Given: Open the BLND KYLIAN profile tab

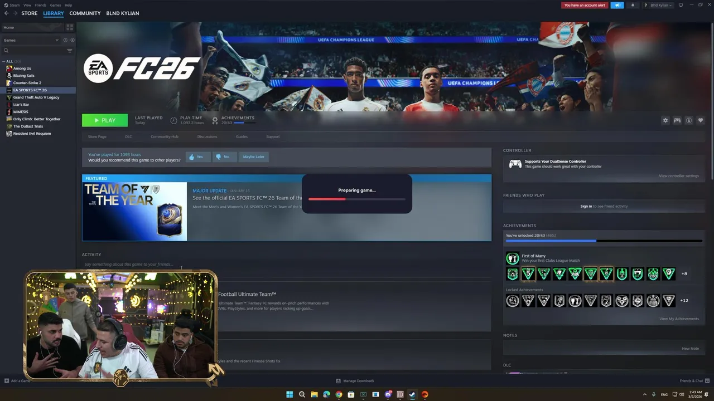Looking at the screenshot, I should (123, 13).
